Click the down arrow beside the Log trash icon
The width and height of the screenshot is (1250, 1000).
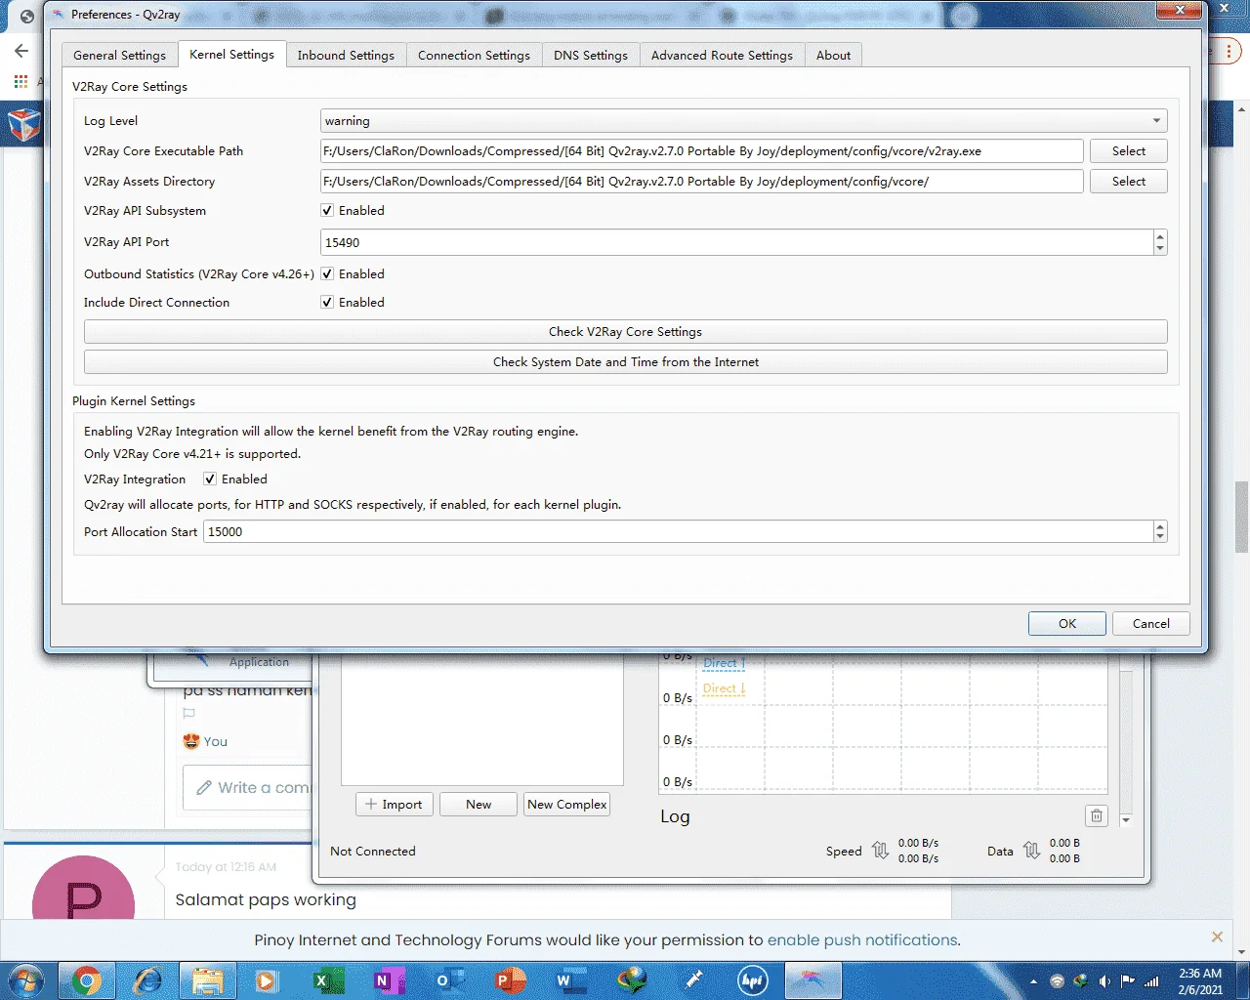pyautogui.click(x=1126, y=820)
